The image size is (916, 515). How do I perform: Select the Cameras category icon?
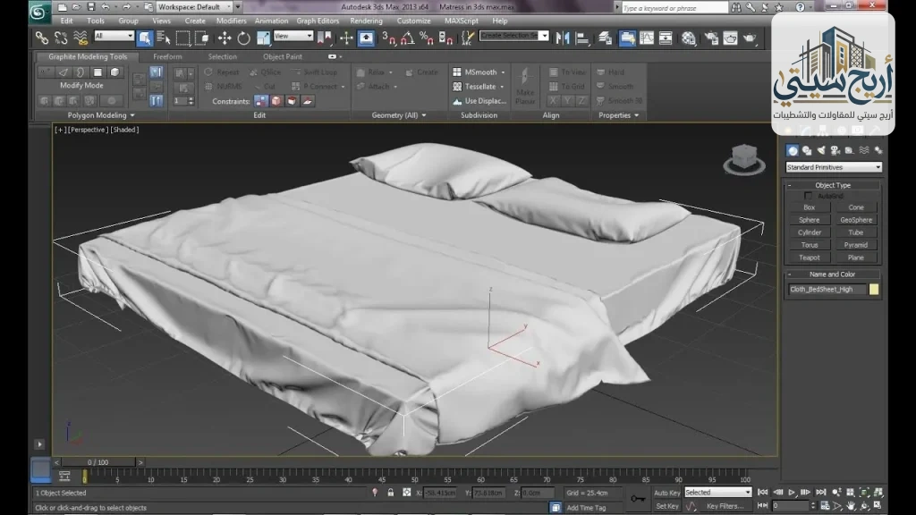[836, 150]
